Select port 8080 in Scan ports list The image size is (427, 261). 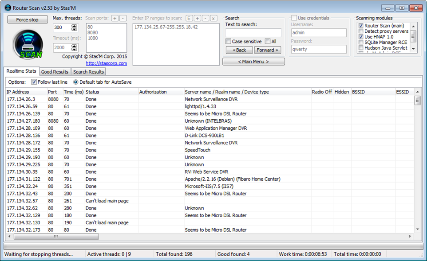coord(93,33)
